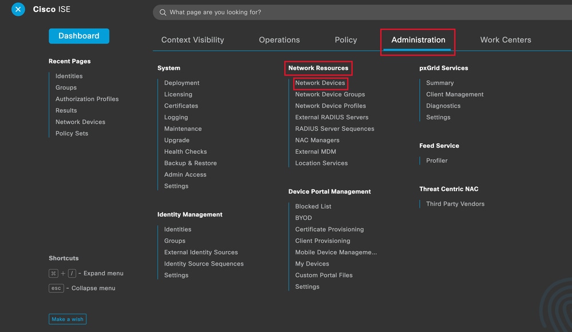
Task: Open Identities under Identity Management
Action: (177, 229)
